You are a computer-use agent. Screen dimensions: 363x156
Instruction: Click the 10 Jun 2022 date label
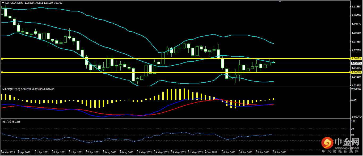[229, 153]
